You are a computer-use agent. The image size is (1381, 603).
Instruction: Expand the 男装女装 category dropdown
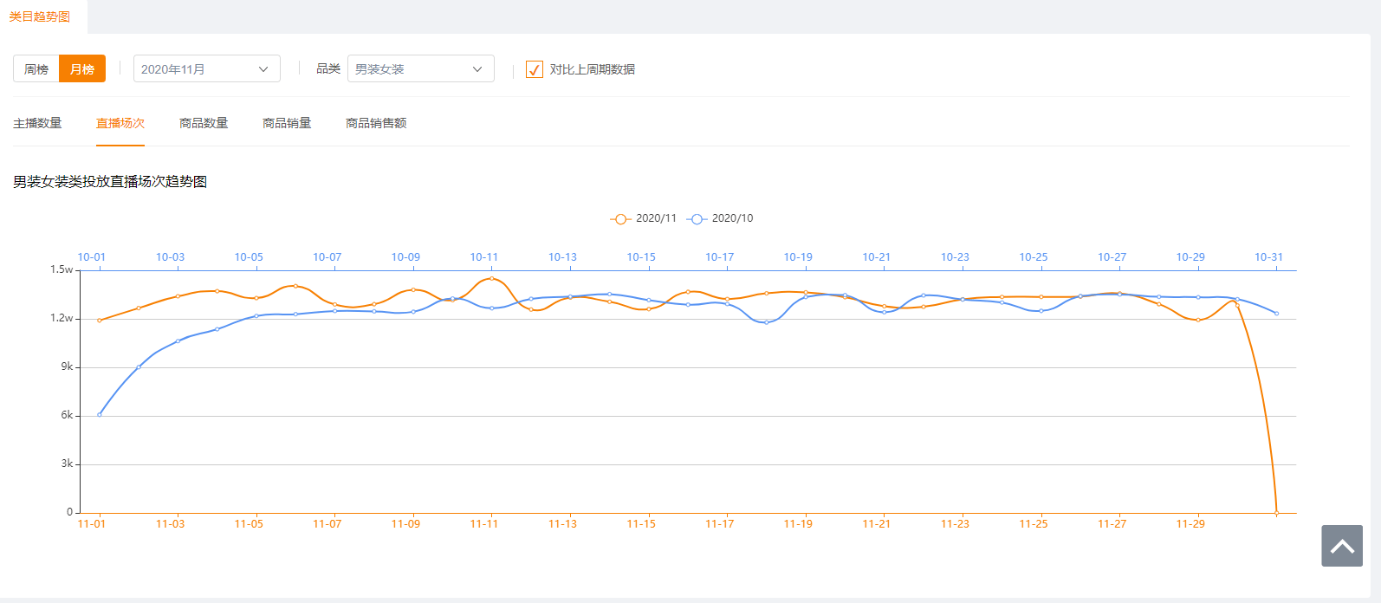click(x=420, y=69)
